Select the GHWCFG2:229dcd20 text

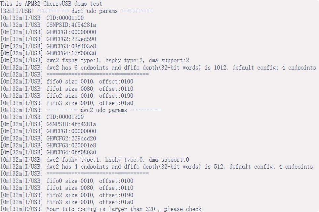tap(71, 138)
